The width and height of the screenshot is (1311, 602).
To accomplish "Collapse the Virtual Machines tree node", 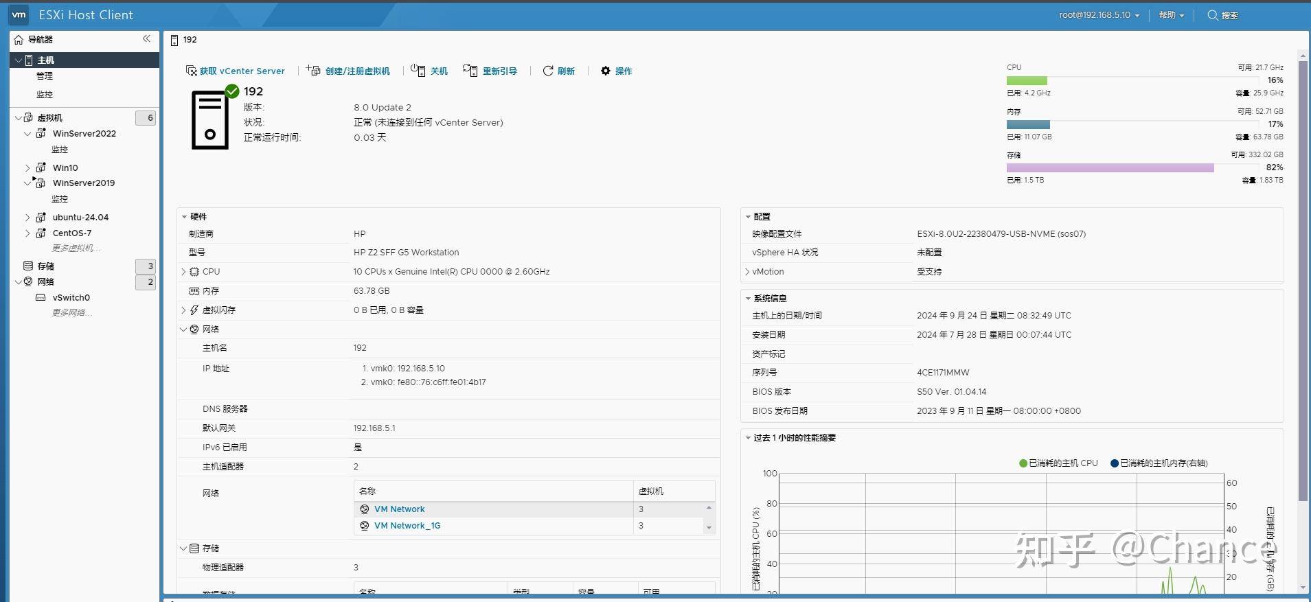I will point(17,117).
